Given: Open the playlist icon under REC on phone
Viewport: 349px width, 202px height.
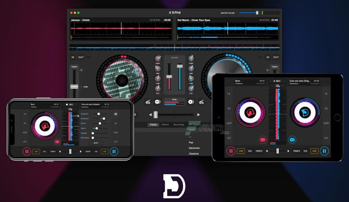Looking at the screenshot, I should pos(70,109).
